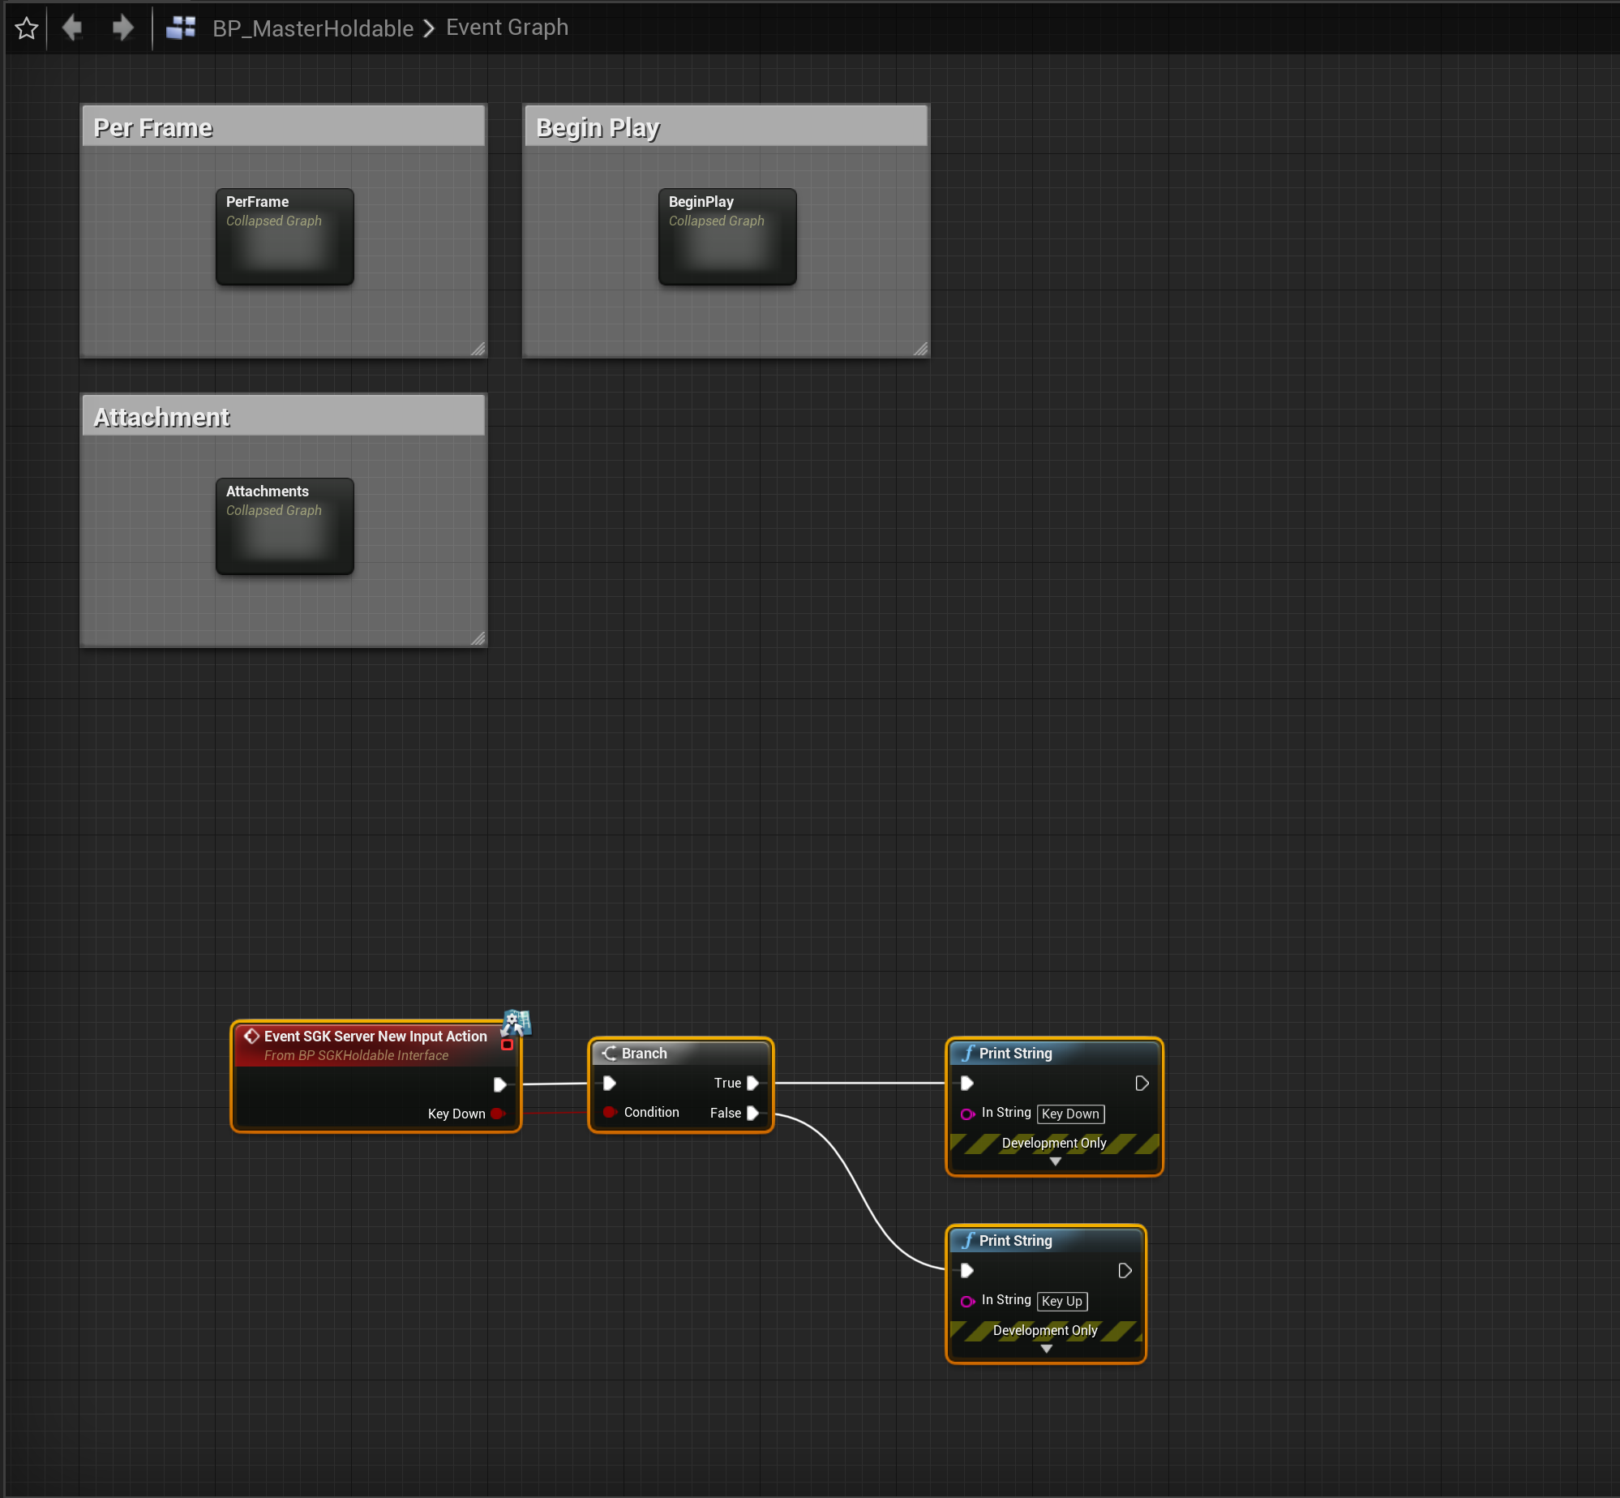
Task: Click the BP_MasterHoldable breadcrumb
Action: pos(313,28)
